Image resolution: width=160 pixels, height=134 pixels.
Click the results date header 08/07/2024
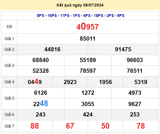[x=80, y=5]
